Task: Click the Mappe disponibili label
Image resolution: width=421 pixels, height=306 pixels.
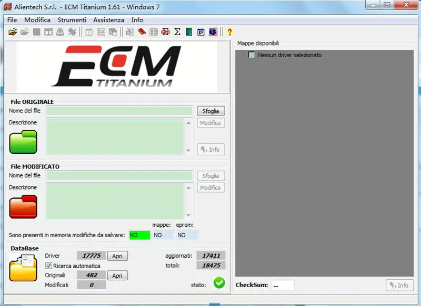Action: click(258, 43)
